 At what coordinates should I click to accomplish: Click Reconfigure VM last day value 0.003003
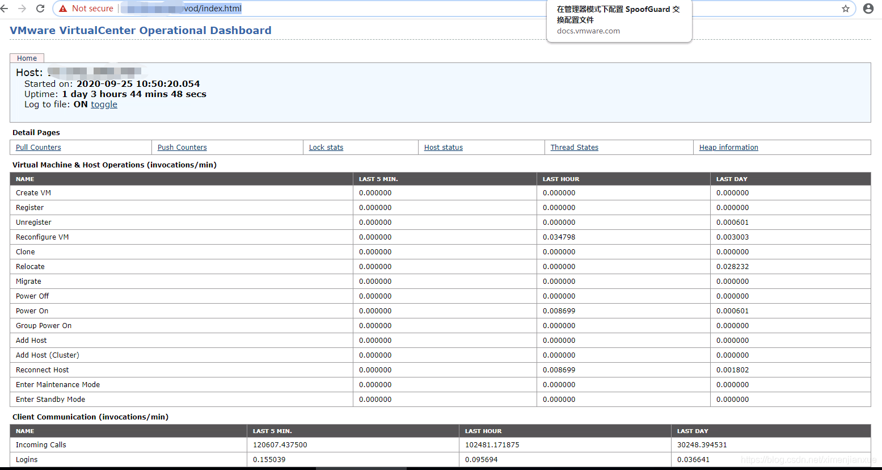(732, 237)
